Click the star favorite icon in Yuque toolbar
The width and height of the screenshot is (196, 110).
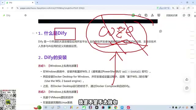(x=140, y=15)
